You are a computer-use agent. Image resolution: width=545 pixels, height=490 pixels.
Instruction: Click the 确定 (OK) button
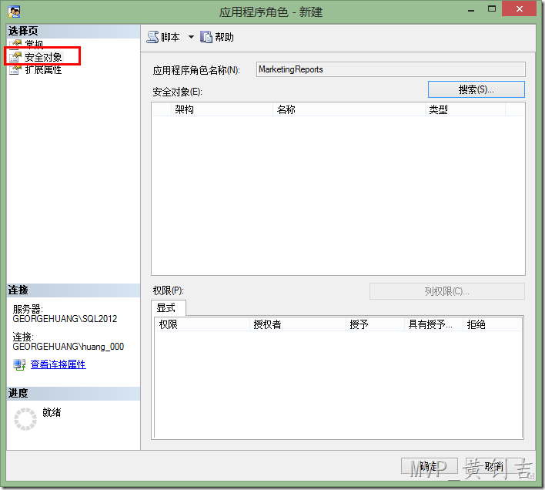point(429,466)
